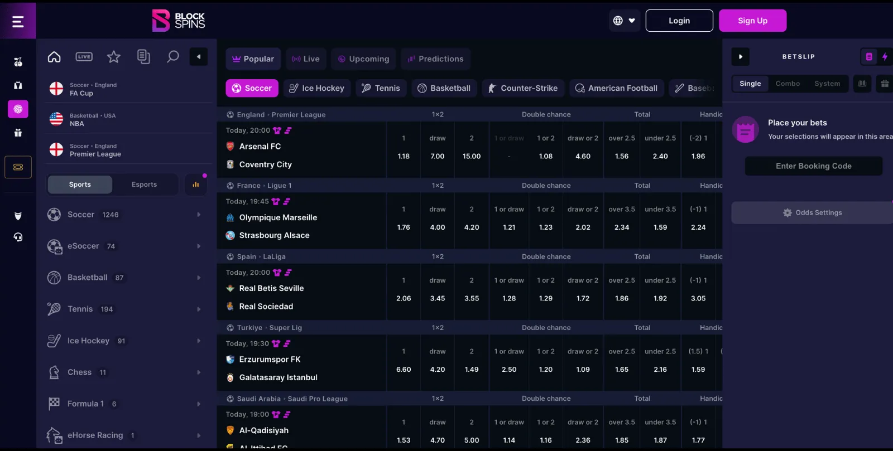The width and height of the screenshot is (893, 451).
Task: Open the headset support icon
Action: 18,237
